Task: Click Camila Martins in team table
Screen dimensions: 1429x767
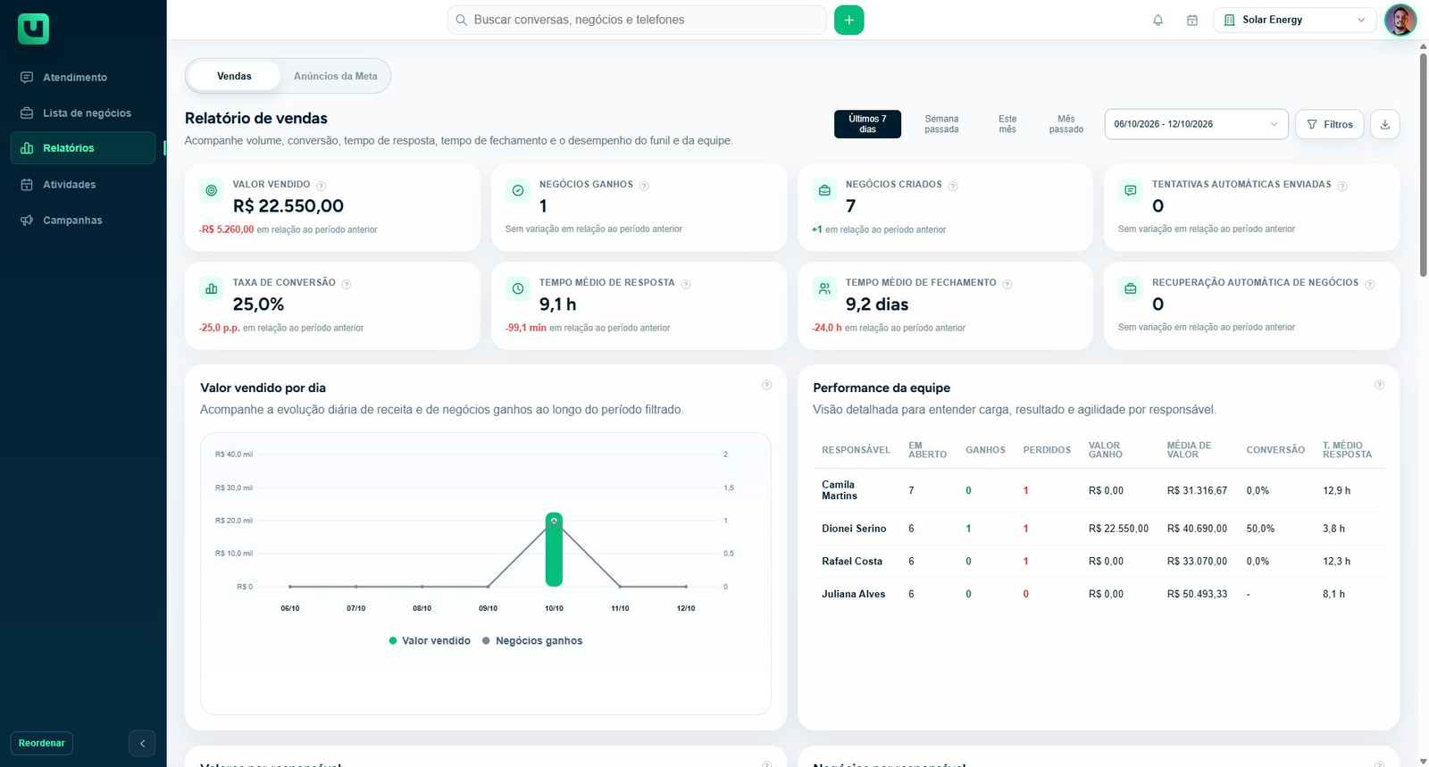Action: 840,490
